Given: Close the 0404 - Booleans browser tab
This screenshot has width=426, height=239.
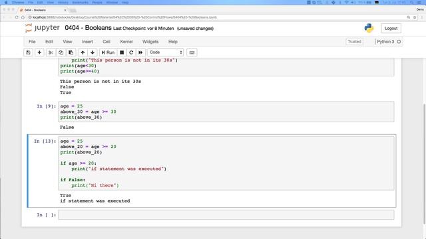Looking at the screenshot, I should (x=65, y=10).
